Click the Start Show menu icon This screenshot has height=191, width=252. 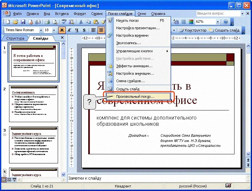[x=110, y=20]
